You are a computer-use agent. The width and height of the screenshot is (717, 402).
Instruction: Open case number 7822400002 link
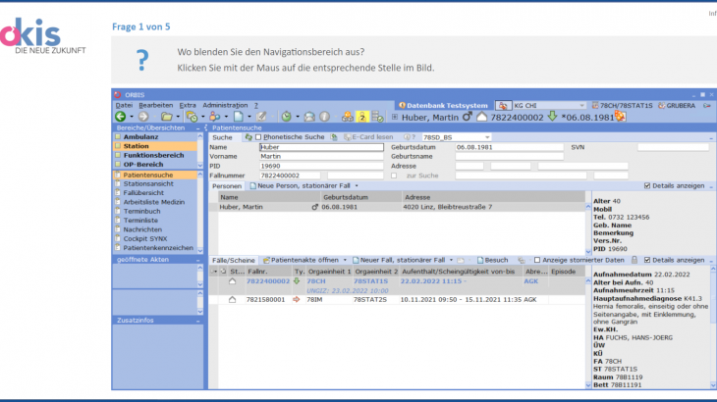coord(268,280)
